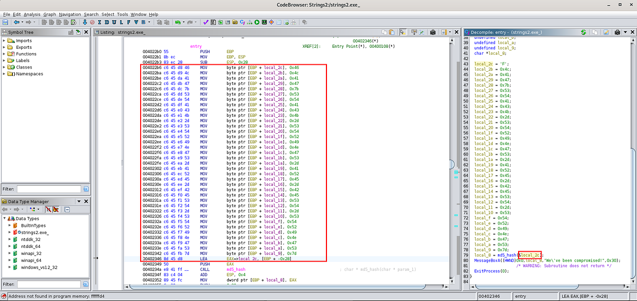Take Decompile panel snapshot camera icon
The width and height of the screenshot is (637, 301).
pyautogui.click(x=617, y=32)
